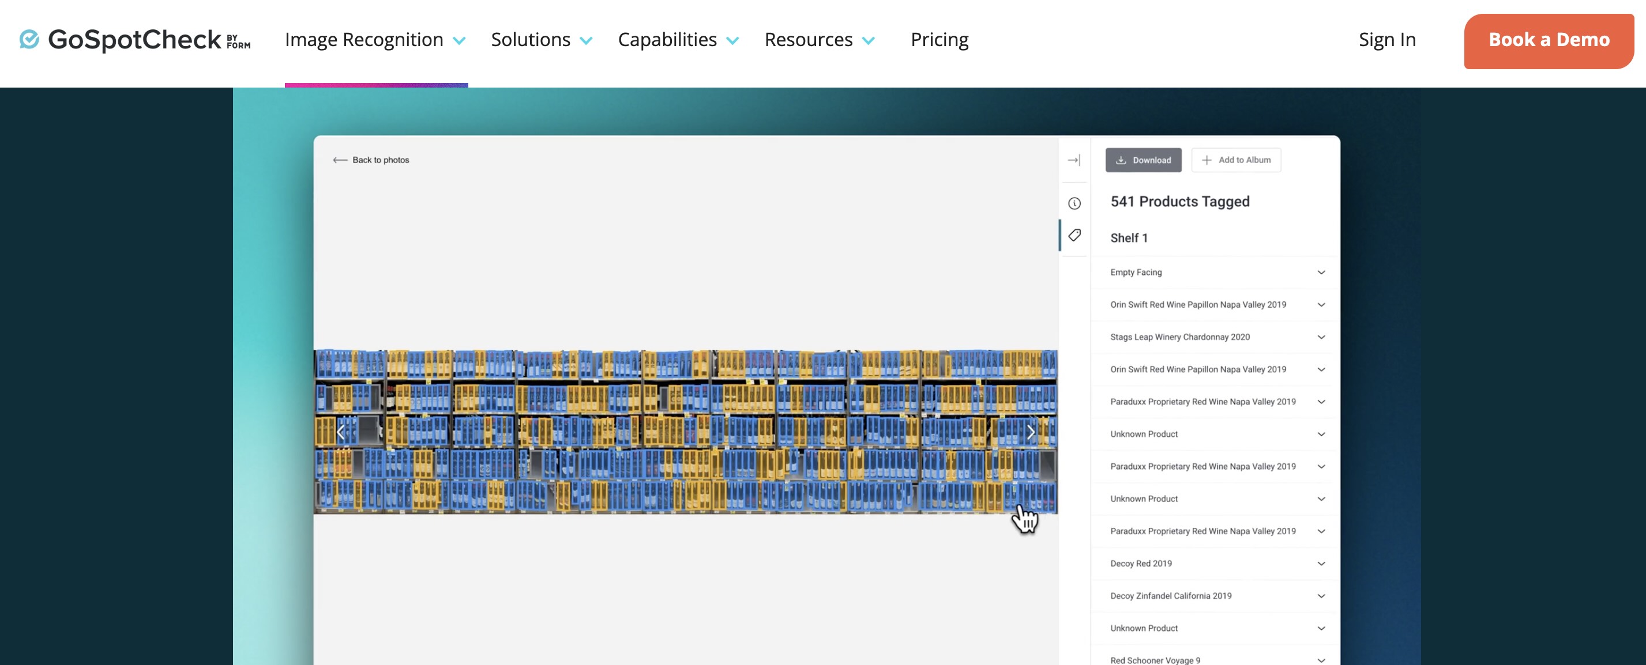Open the Resources menu
Screen dimensions: 1646x665
click(x=820, y=40)
